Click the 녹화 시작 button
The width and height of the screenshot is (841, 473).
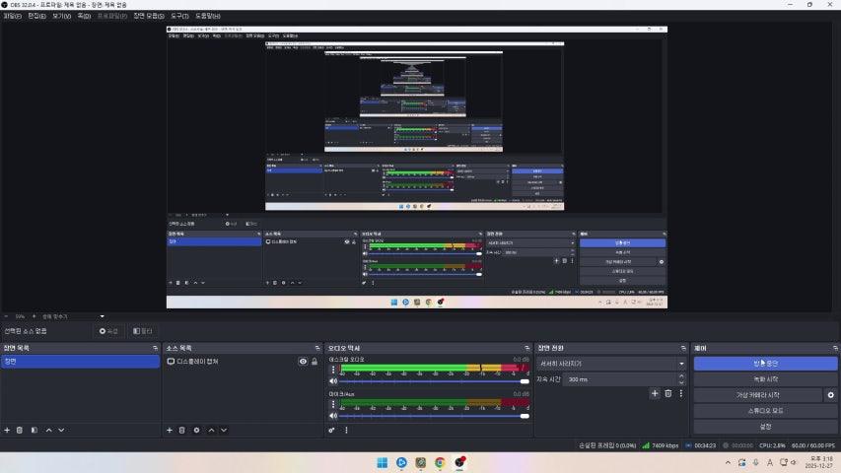tap(765, 379)
